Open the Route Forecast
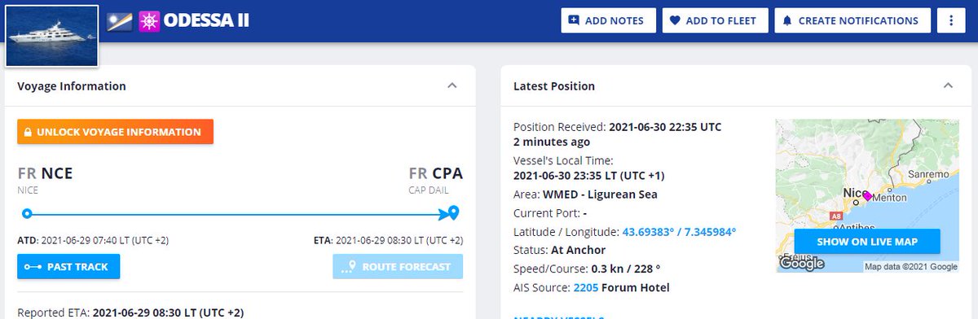This screenshot has height=319, width=978. 398,266
